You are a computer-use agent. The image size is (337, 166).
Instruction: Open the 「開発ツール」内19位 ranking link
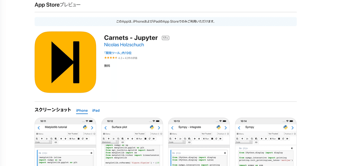[118, 53]
